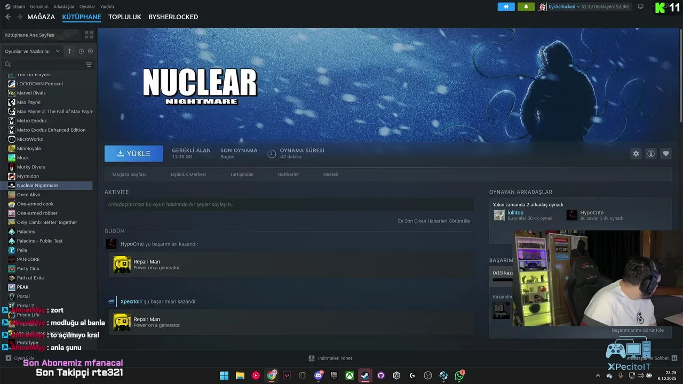This screenshot has width=683, height=384.
Task: Click En Son Çıkan Haberleri Görüntüle
Action: [434, 221]
